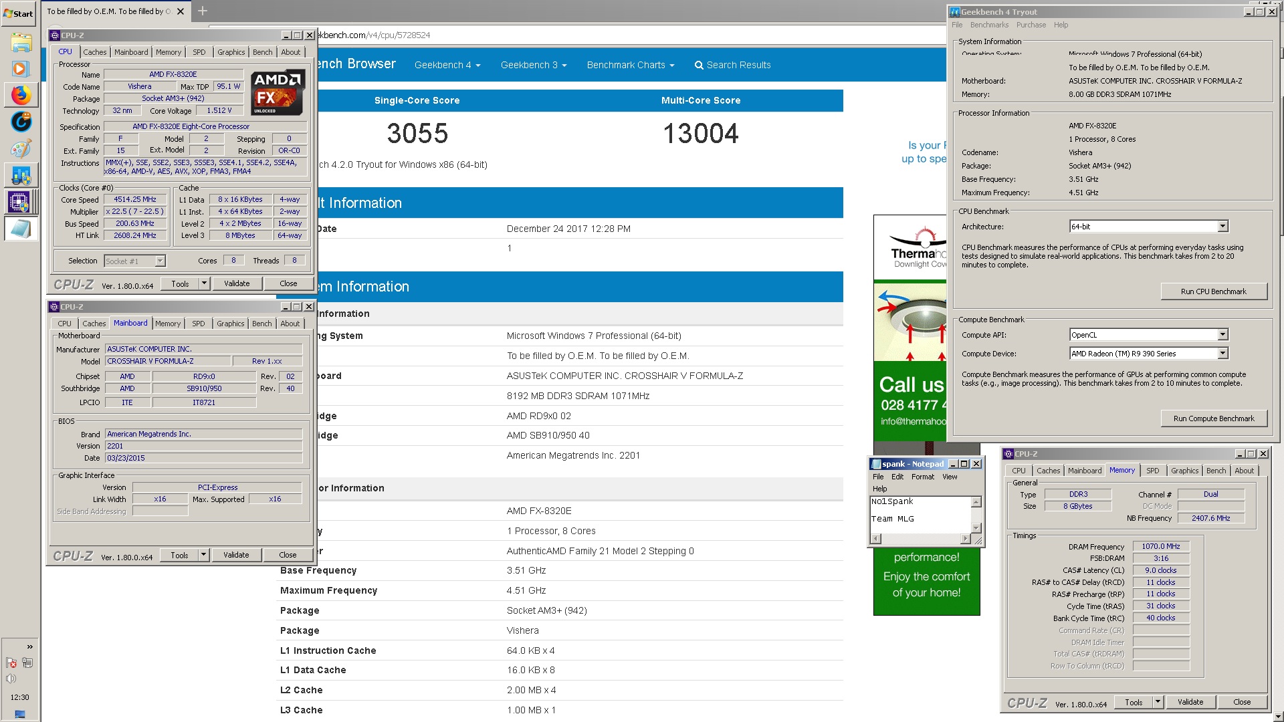Open Purchase menu in Geekbench window
This screenshot has height=722, width=1284.
click(x=1031, y=25)
